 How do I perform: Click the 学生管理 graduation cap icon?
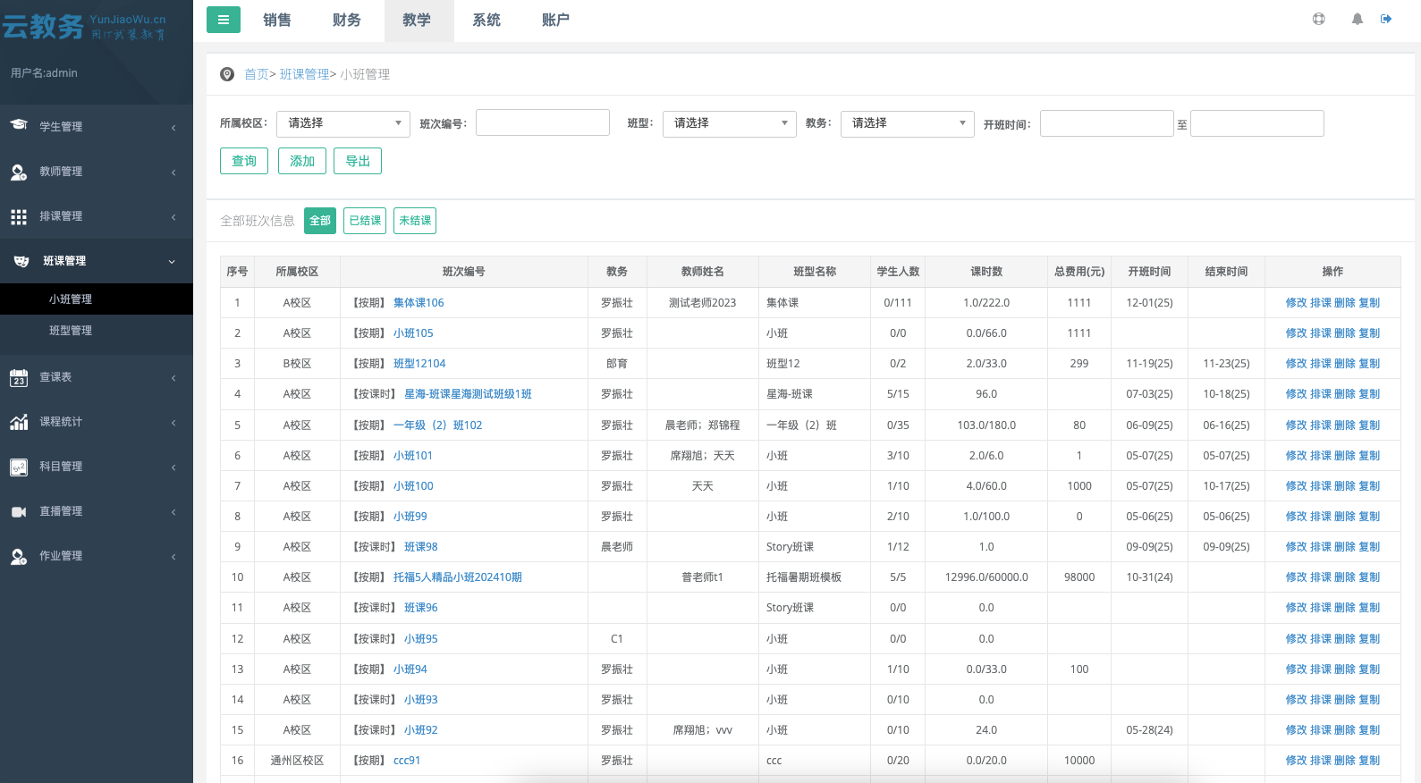point(19,126)
